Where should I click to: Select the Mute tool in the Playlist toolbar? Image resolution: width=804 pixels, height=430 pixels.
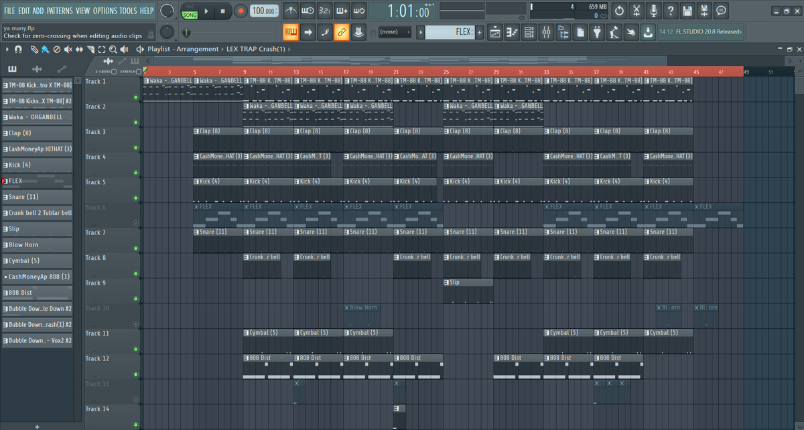68,49
